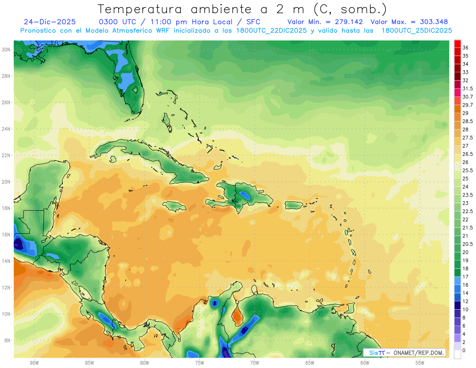The height and width of the screenshot is (368, 476).
Task: Select legend value 17
Action: 466,277
